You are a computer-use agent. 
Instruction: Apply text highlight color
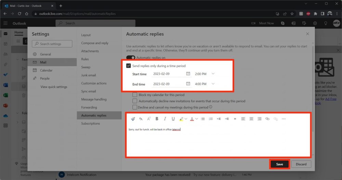pos(181,119)
